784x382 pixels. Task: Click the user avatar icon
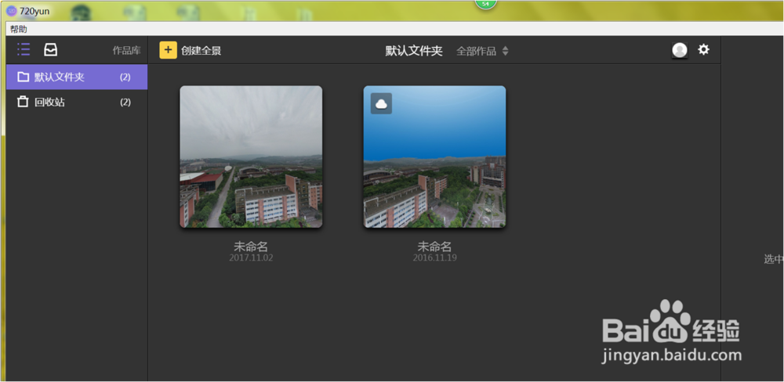point(680,50)
